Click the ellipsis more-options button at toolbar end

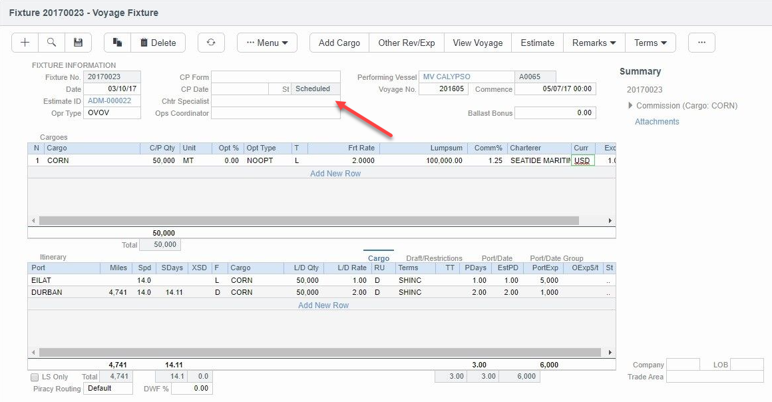701,43
